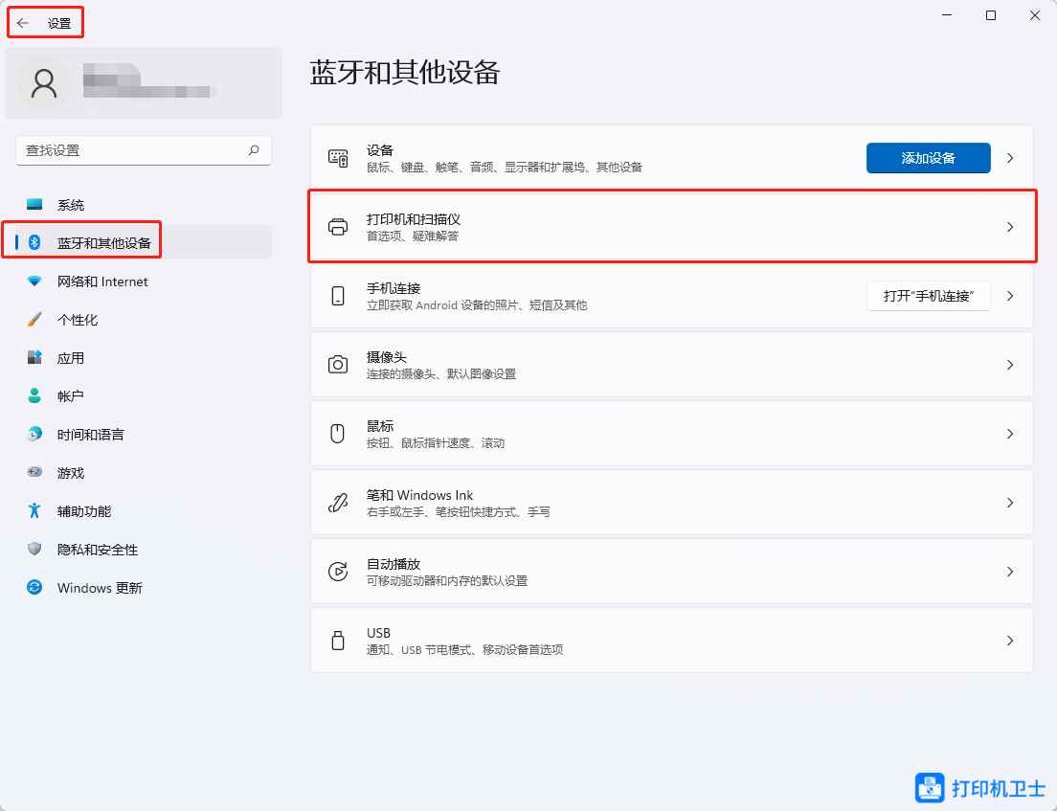Open 游戏 in the sidebar
1057x811 pixels.
(144, 473)
